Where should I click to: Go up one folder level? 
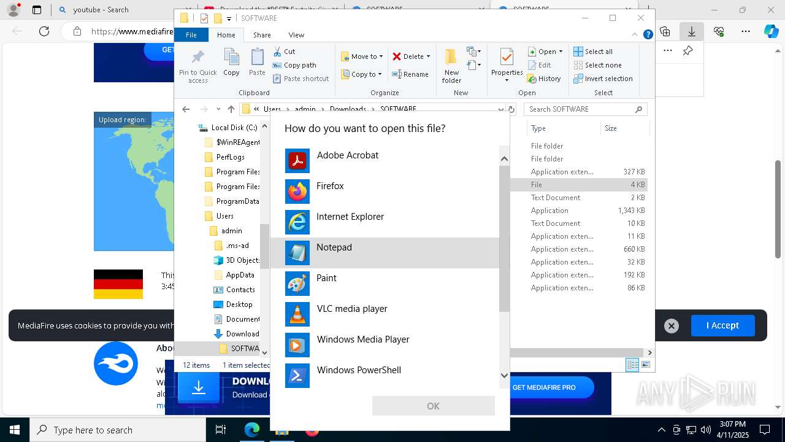coord(231,109)
